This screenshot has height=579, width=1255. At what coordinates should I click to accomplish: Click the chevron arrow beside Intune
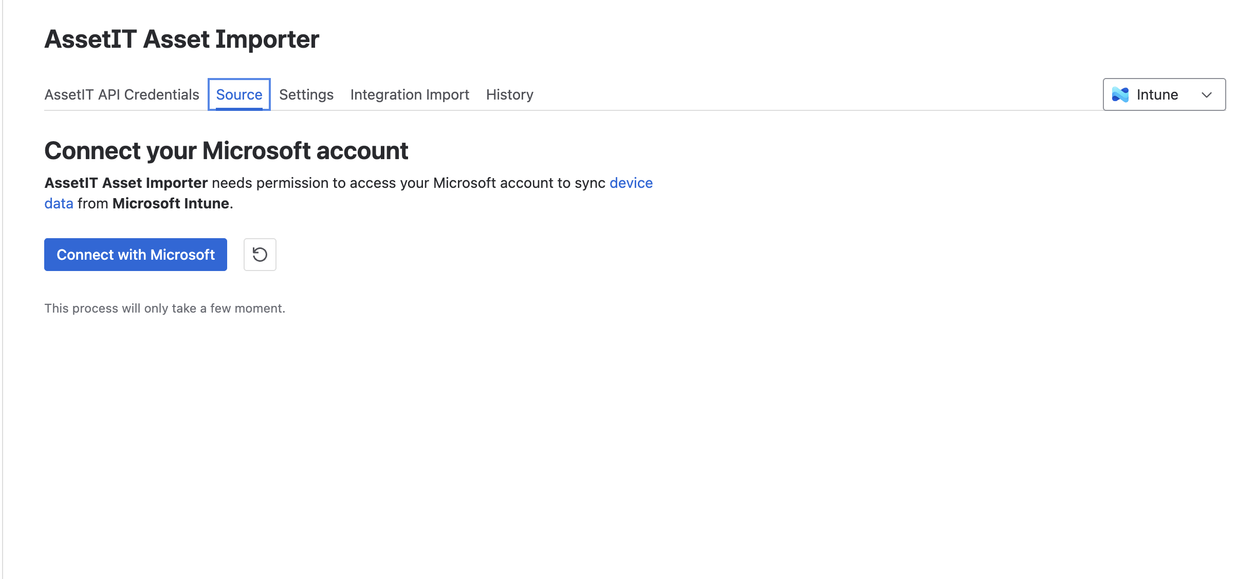(1206, 95)
